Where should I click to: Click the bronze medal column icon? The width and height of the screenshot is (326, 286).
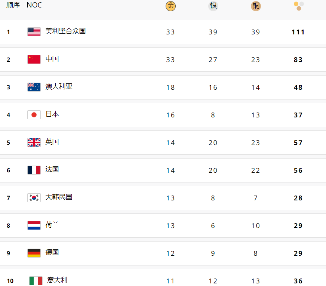pyautogui.click(x=256, y=6)
